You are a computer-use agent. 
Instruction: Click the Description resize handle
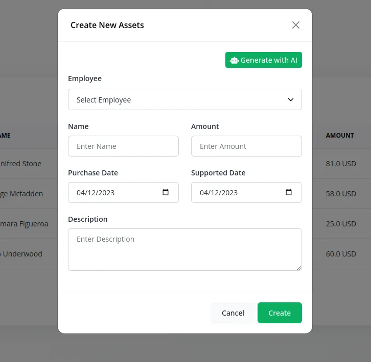click(x=299, y=268)
